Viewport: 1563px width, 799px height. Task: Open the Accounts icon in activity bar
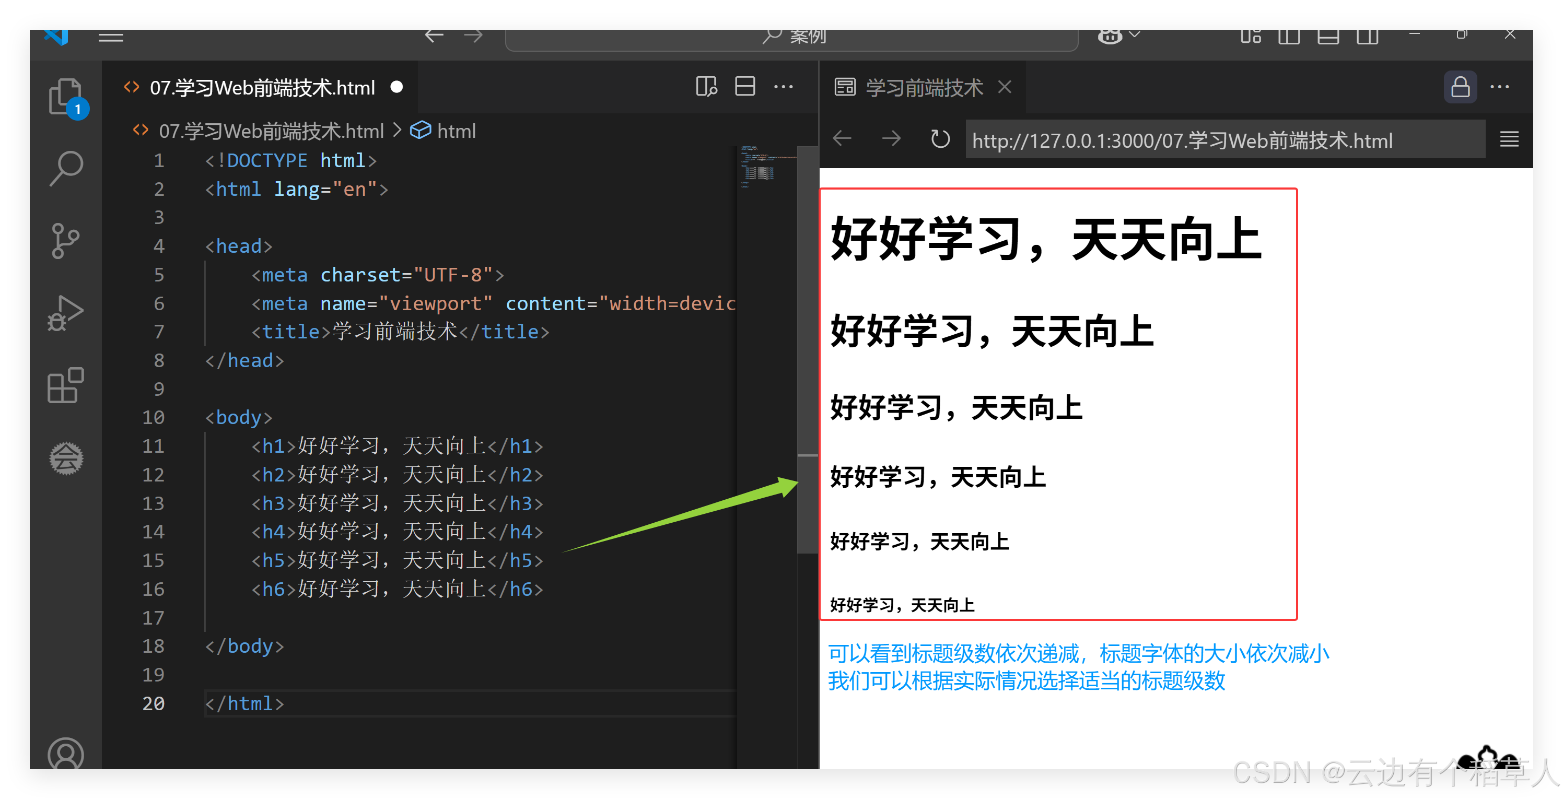point(65,754)
